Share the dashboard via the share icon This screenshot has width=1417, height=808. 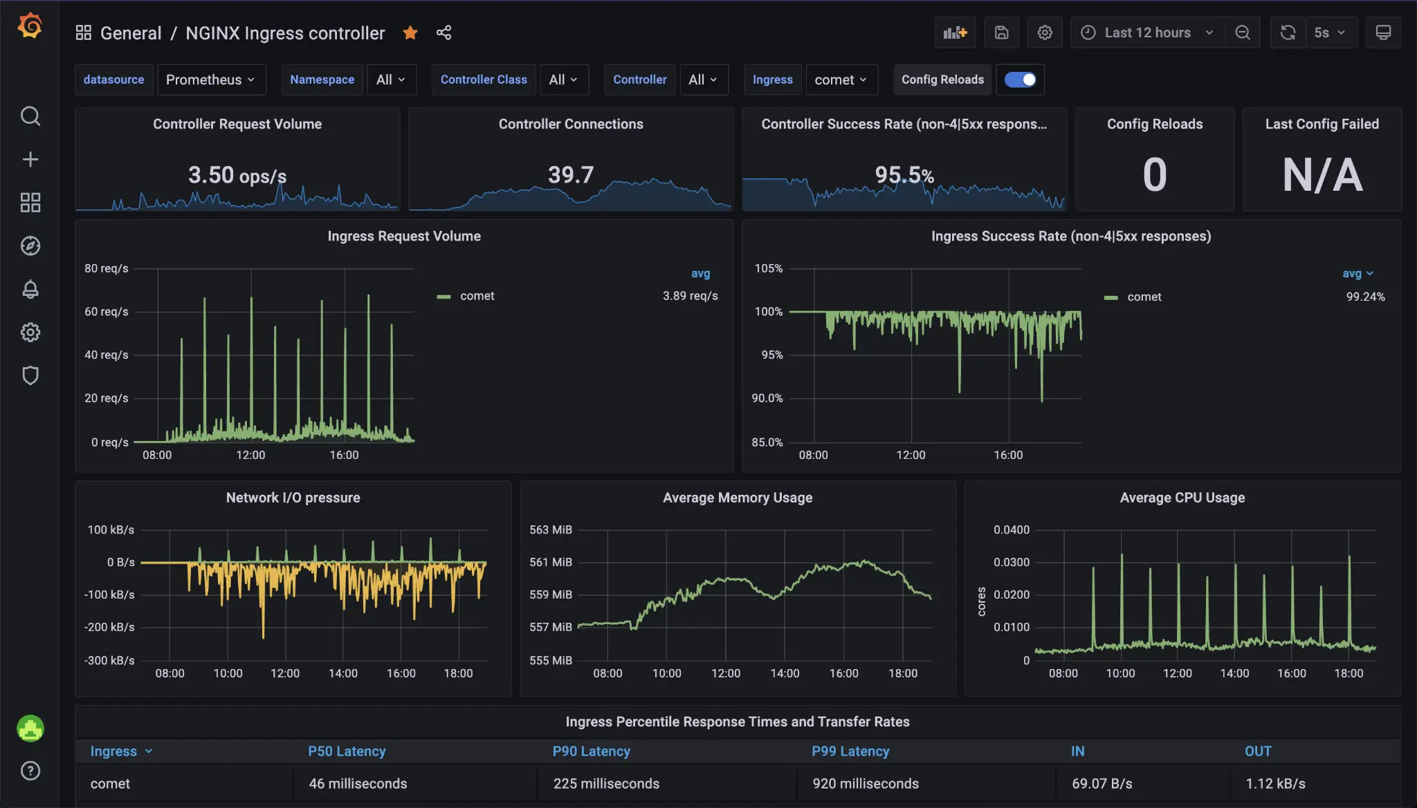click(444, 32)
